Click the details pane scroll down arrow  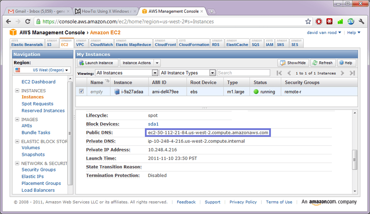coord(355,191)
